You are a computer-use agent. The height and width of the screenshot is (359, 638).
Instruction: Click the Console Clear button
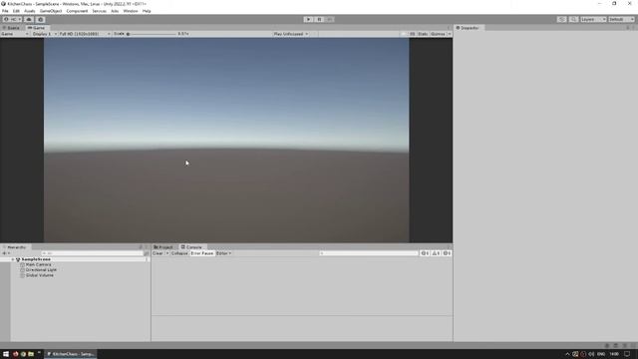tap(158, 253)
